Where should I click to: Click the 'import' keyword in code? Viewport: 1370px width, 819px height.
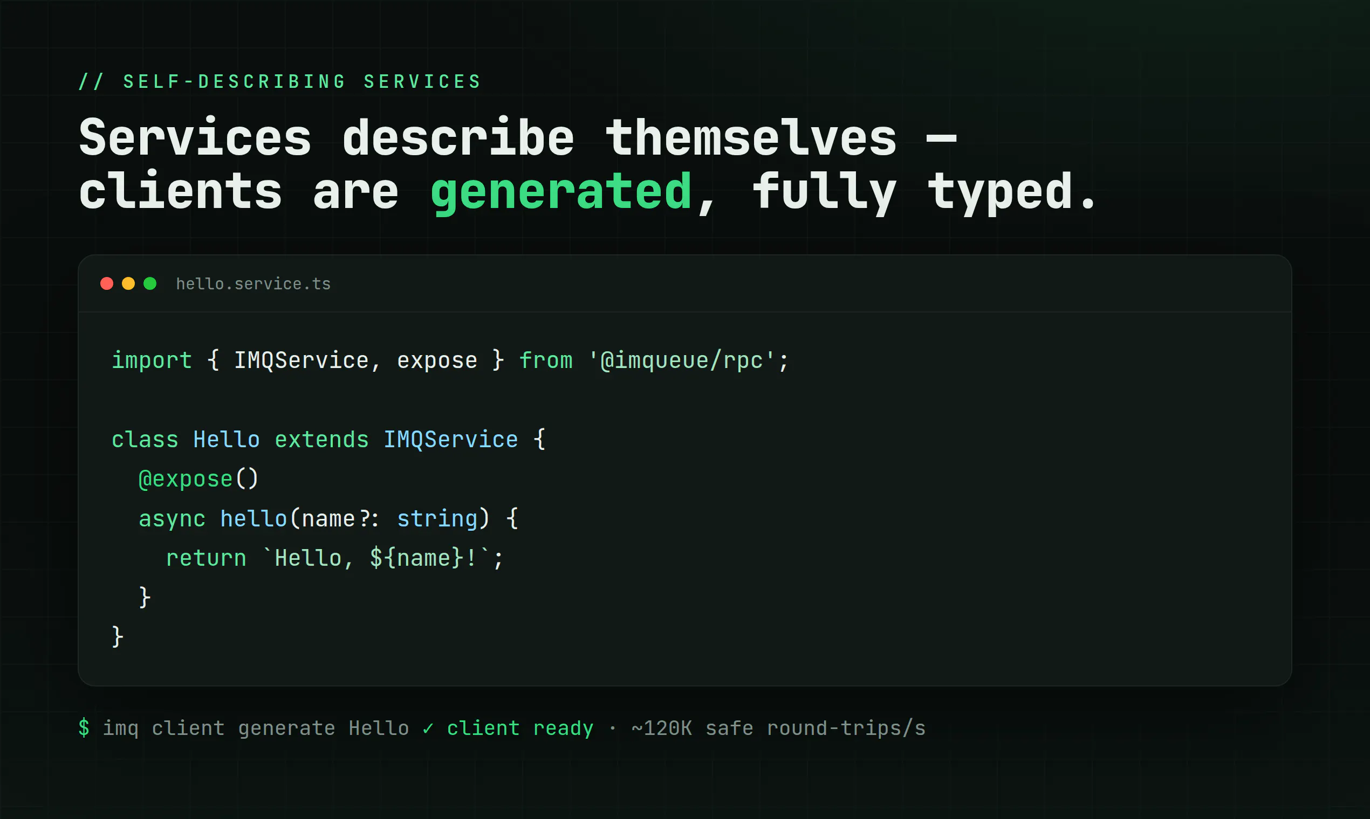[x=152, y=360]
